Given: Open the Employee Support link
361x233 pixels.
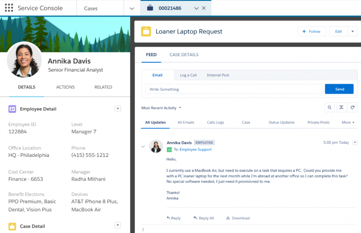Looking at the screenshot, I should point(195,150).
